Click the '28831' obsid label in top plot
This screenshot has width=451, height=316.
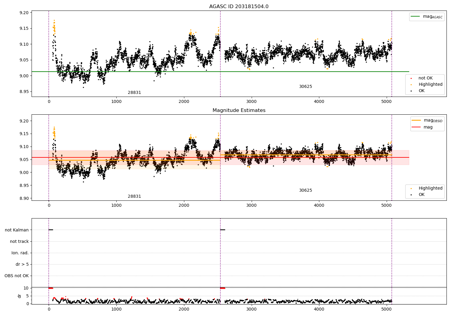pos(134,93)
